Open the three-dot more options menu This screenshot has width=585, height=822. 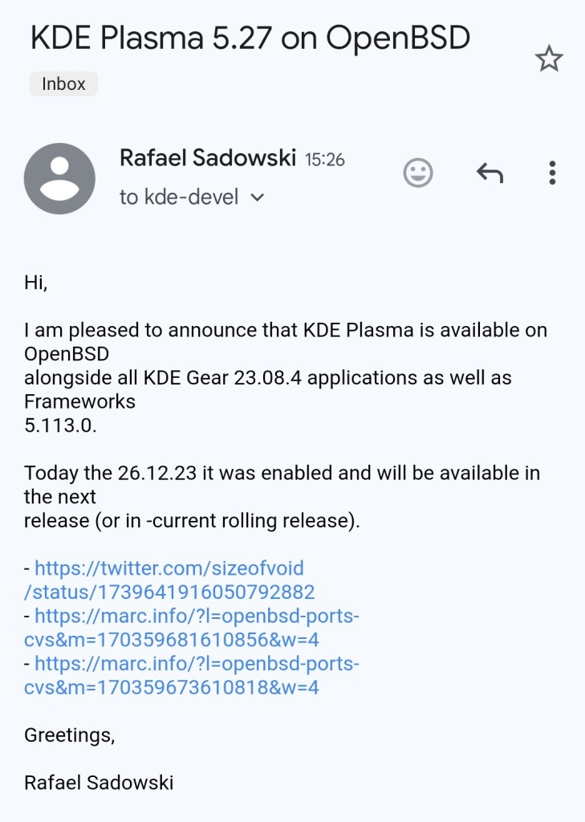tap(552, 173)
